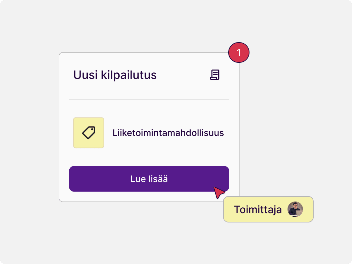Select the Uusi kilpailutus heading

115,75
